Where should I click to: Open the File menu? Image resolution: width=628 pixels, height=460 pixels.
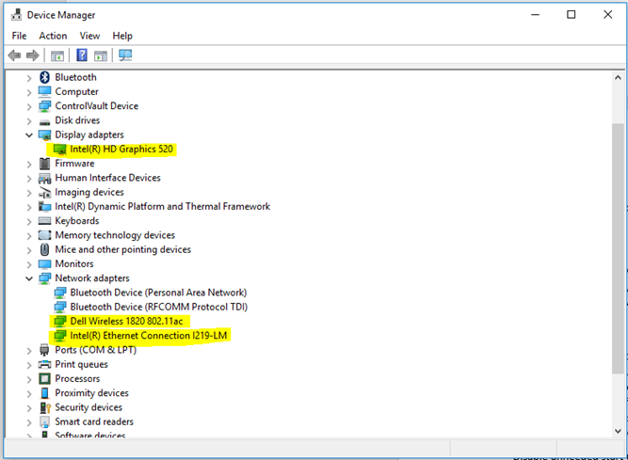[19, 36]
